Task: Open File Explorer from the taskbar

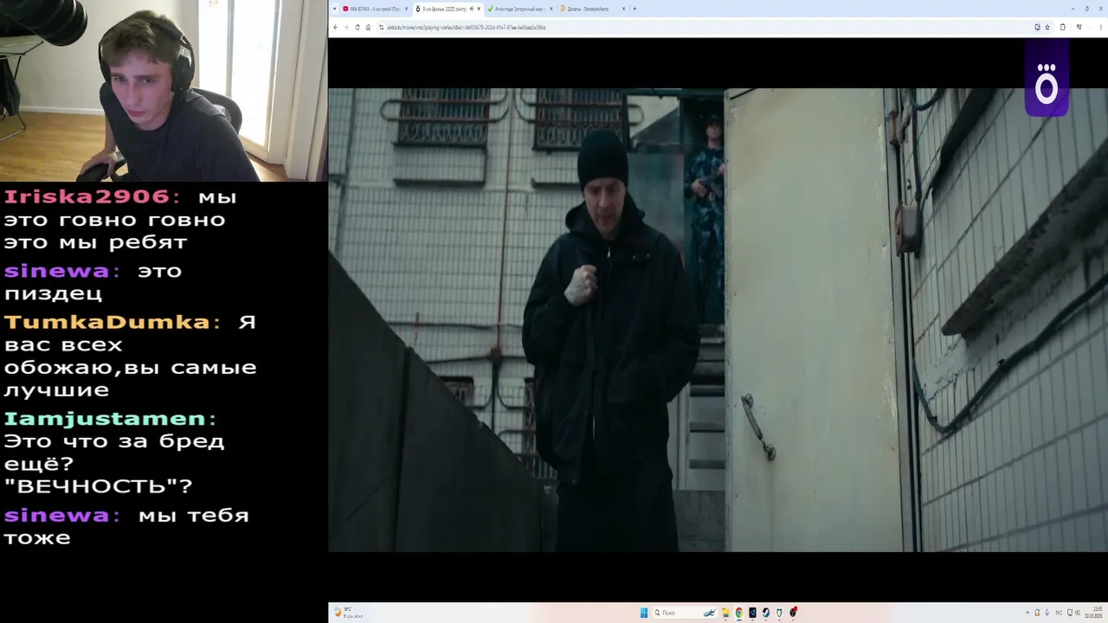Action: pos(725,613)
